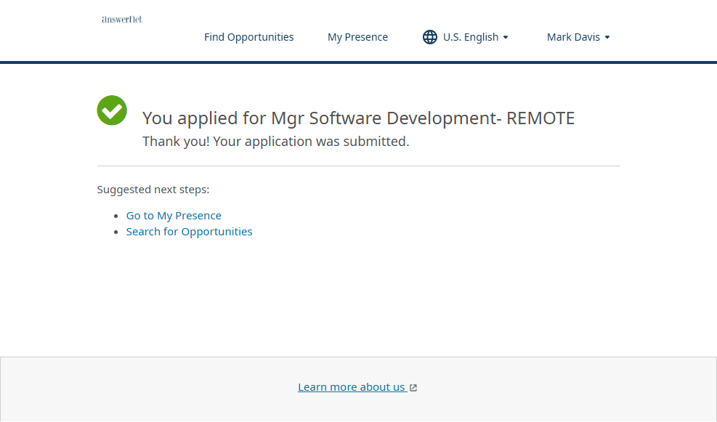
Task: Click the horizontal divider below the confirmation
Action: 358,166
